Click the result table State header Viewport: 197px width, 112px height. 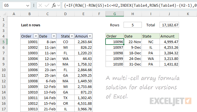(x=151, y=36)
